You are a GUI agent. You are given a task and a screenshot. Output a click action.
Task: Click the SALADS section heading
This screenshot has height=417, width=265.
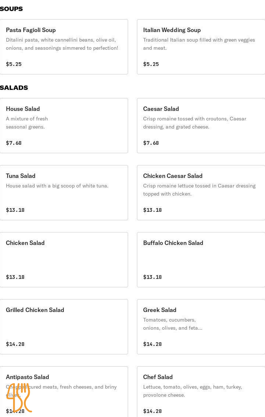(14, 88)
